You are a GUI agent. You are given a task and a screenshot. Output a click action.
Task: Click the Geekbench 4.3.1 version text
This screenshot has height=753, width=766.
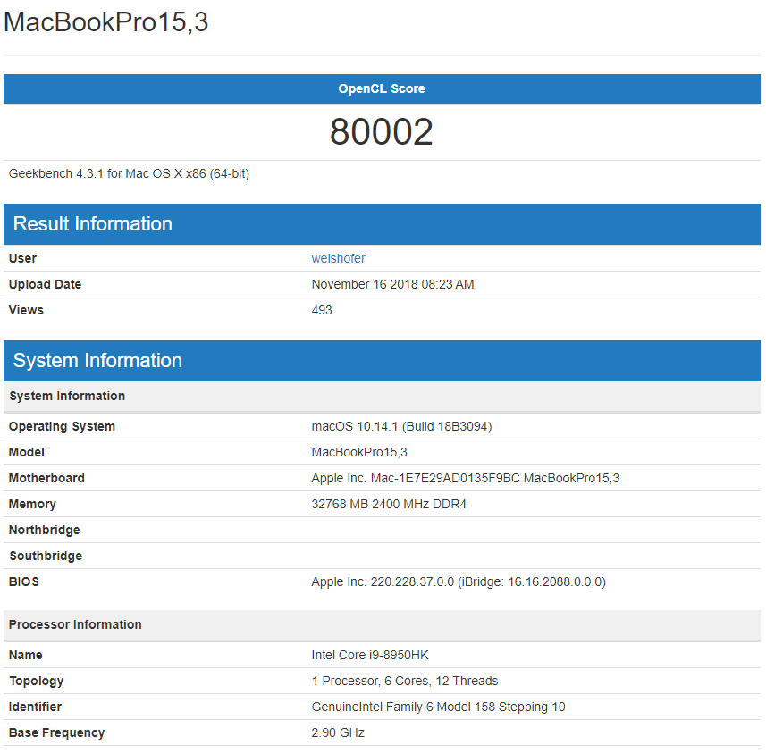tap(129, 174)
